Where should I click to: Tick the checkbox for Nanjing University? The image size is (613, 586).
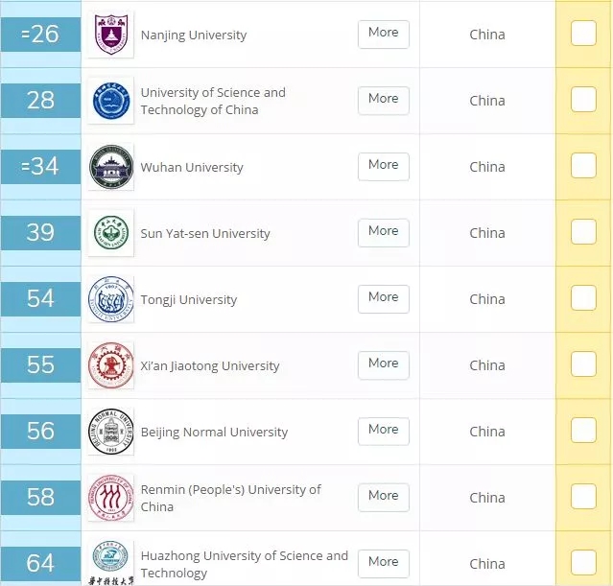[x=583, y=34]
